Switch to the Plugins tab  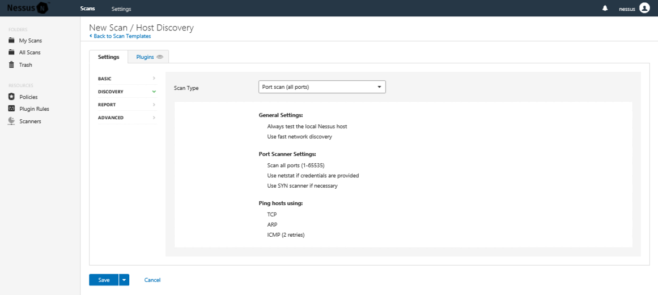point(145,57)
